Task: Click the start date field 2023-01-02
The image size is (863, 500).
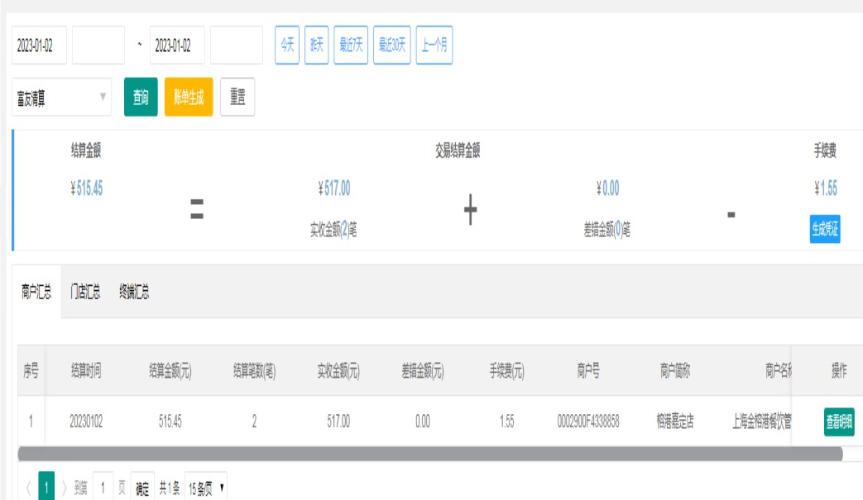Action: pos(39,45)
